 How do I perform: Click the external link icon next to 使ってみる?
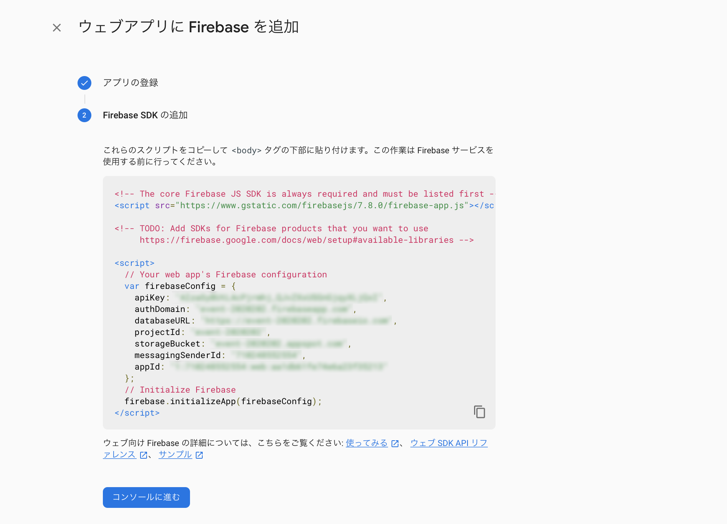395,444
